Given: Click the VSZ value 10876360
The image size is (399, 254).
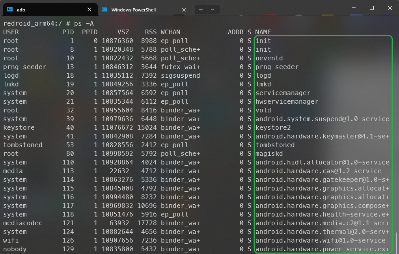Looking at the screenshot, I should click(117, 41).
